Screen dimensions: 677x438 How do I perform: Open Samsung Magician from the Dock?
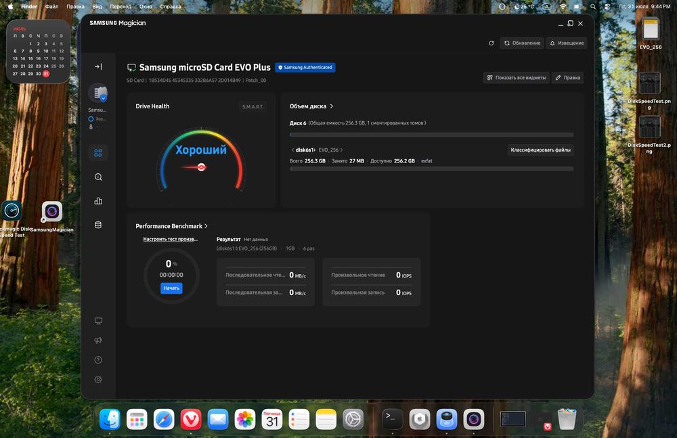point(474,419)
